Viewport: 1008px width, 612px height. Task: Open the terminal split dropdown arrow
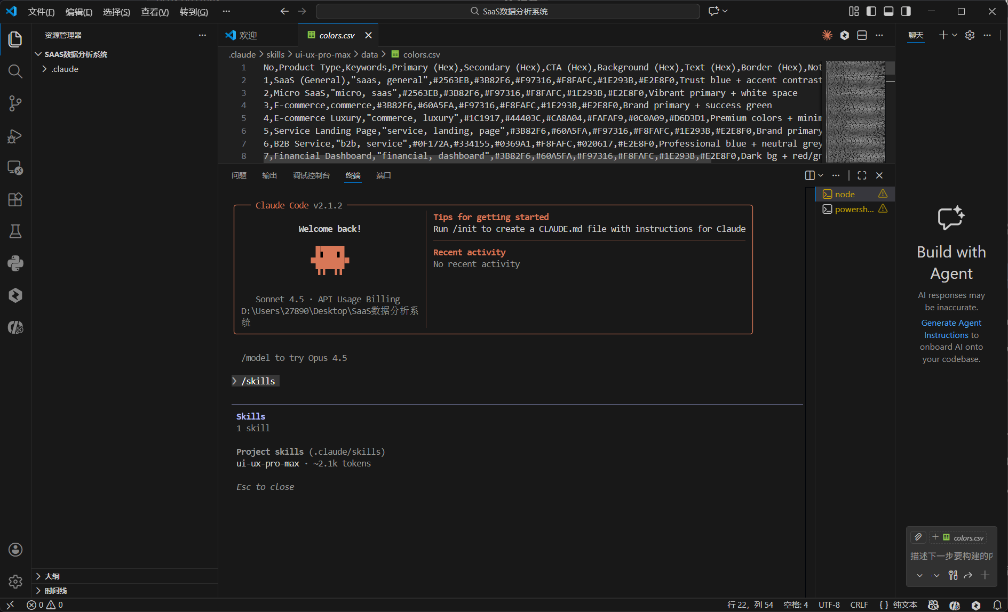coord(821,175)
